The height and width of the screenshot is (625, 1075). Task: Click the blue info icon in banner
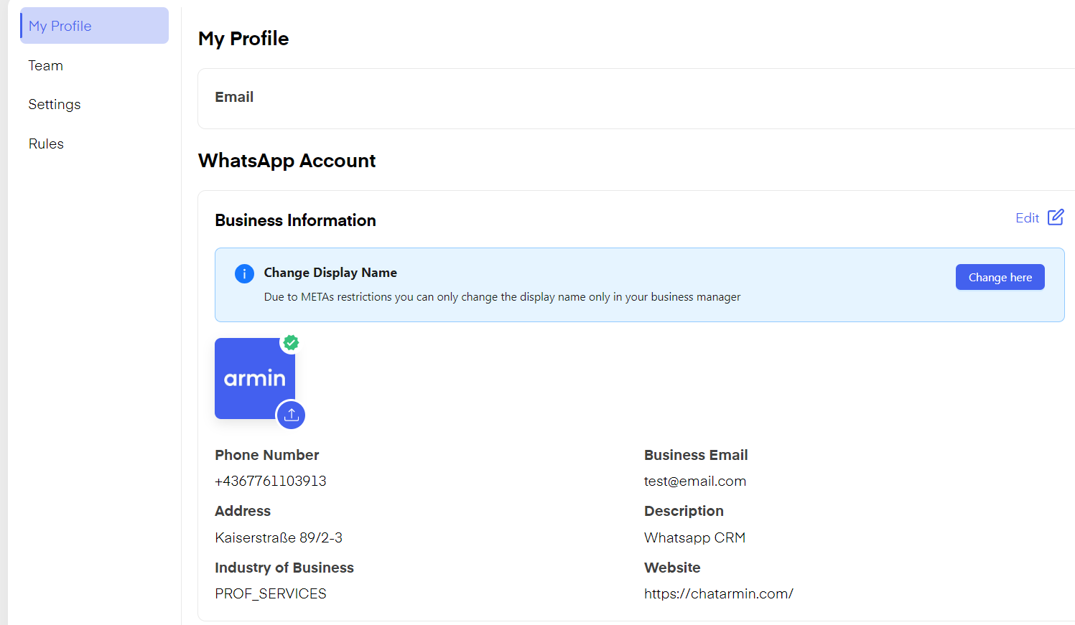tap(244, 273)
